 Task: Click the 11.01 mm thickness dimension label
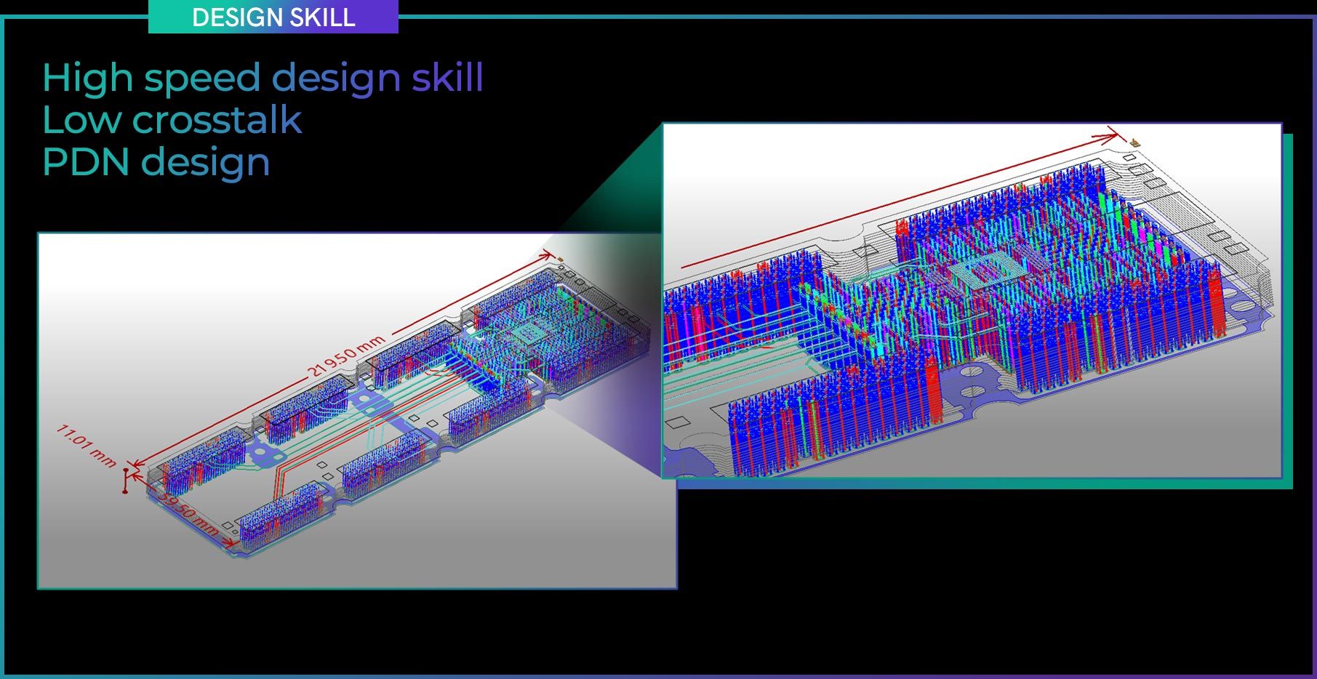[x=87, y=446]
